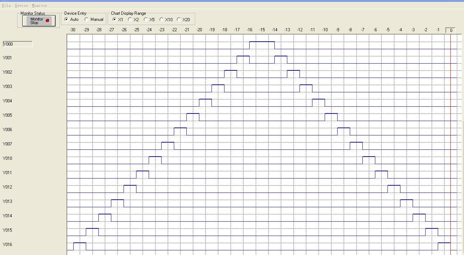Select the Y007 device label
464x255 pixels.
(x=8, y=144)
